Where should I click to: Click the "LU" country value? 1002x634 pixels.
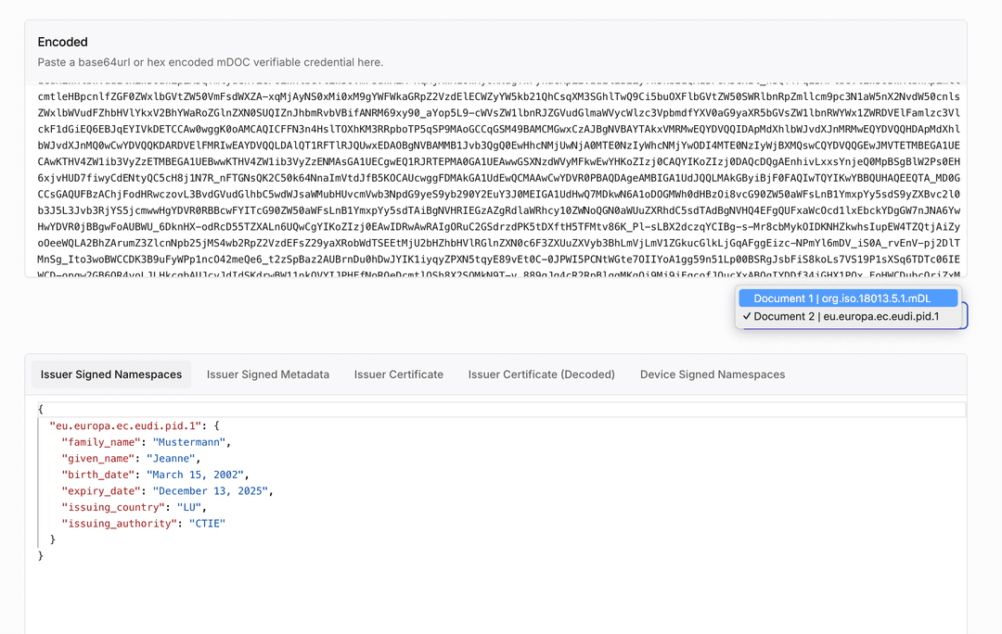[189, 507]
